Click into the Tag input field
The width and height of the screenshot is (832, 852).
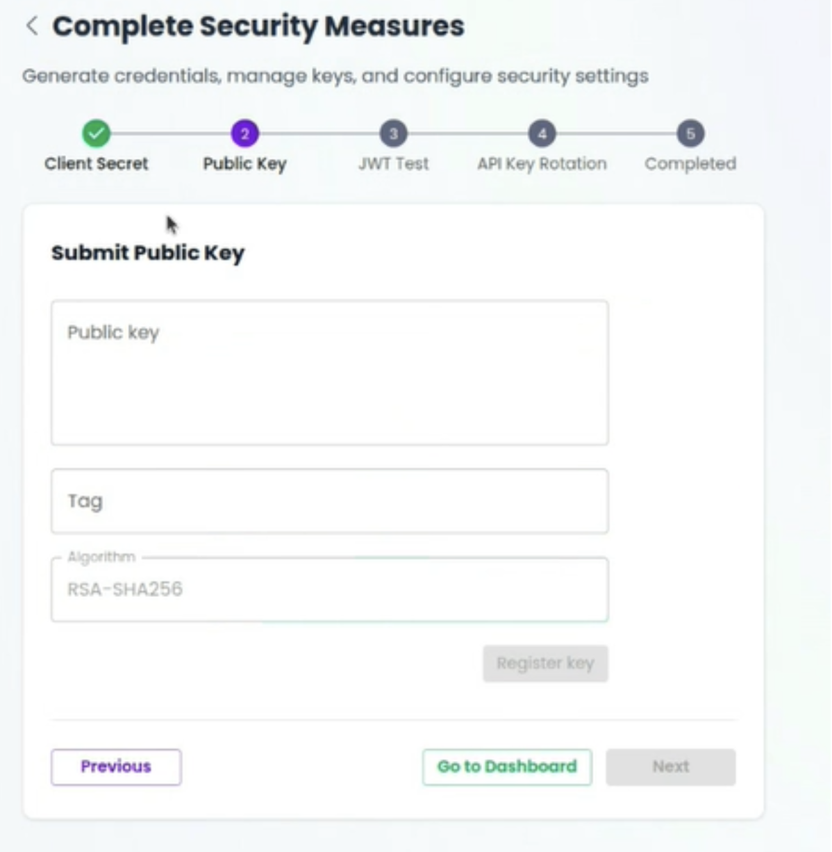pos(330,501)
